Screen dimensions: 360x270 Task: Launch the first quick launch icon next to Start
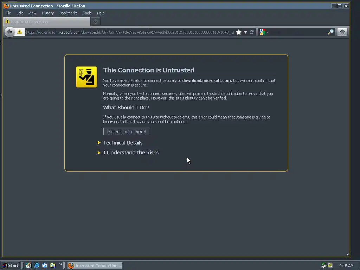pos(28,265)
